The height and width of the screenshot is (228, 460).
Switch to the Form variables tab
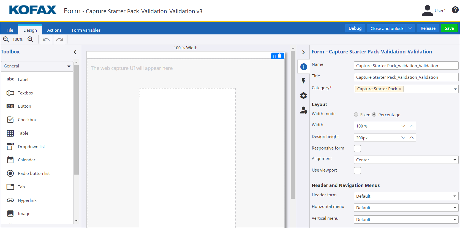pos(86,30)
